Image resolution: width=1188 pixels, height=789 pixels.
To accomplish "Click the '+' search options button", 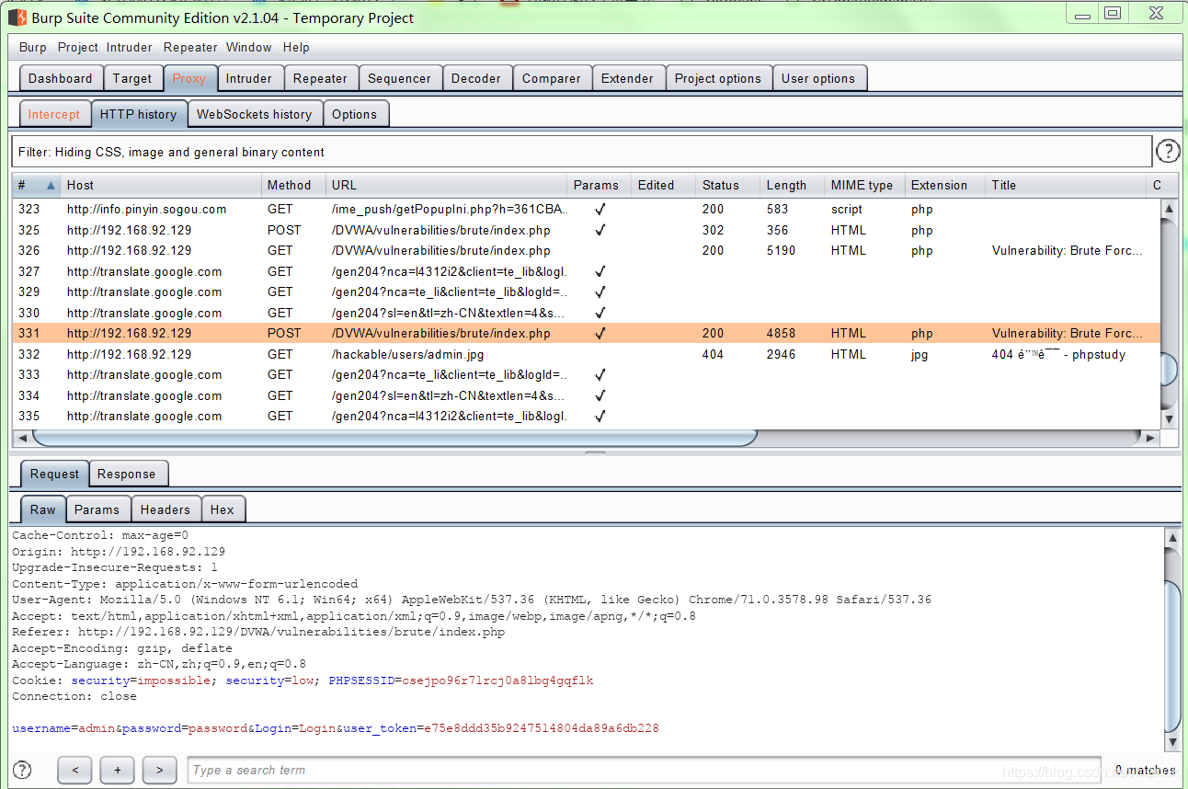I will [117, 770].
